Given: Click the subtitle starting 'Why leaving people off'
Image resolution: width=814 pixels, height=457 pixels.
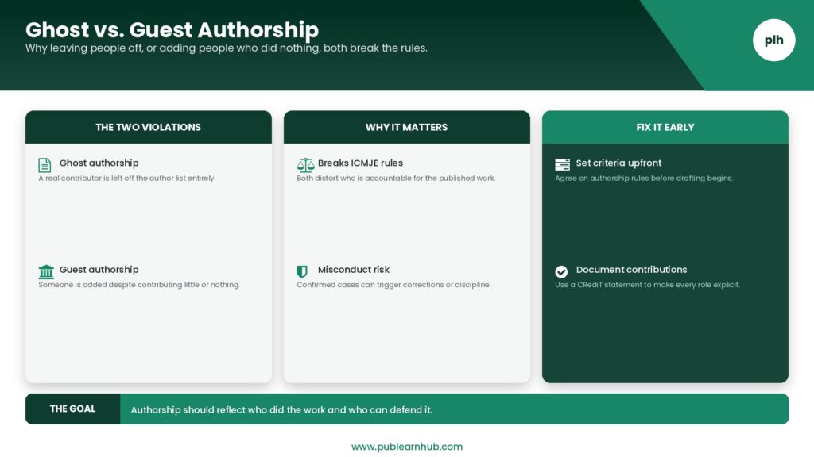Looking at the screenshot, I should pyautogui.click(x=227, y=48).
